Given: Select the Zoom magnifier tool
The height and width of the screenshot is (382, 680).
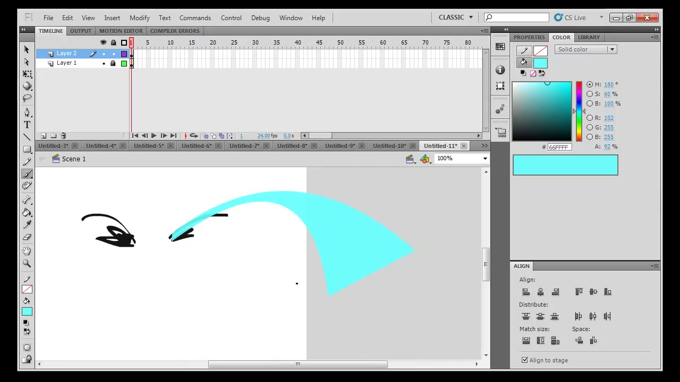Looking at the screenshot, I should 27,263.
